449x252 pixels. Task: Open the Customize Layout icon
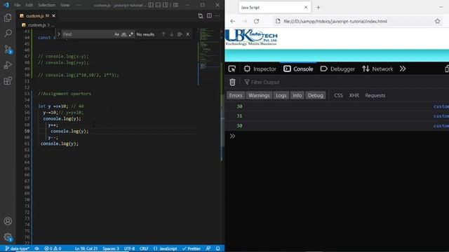pos(175,5)
